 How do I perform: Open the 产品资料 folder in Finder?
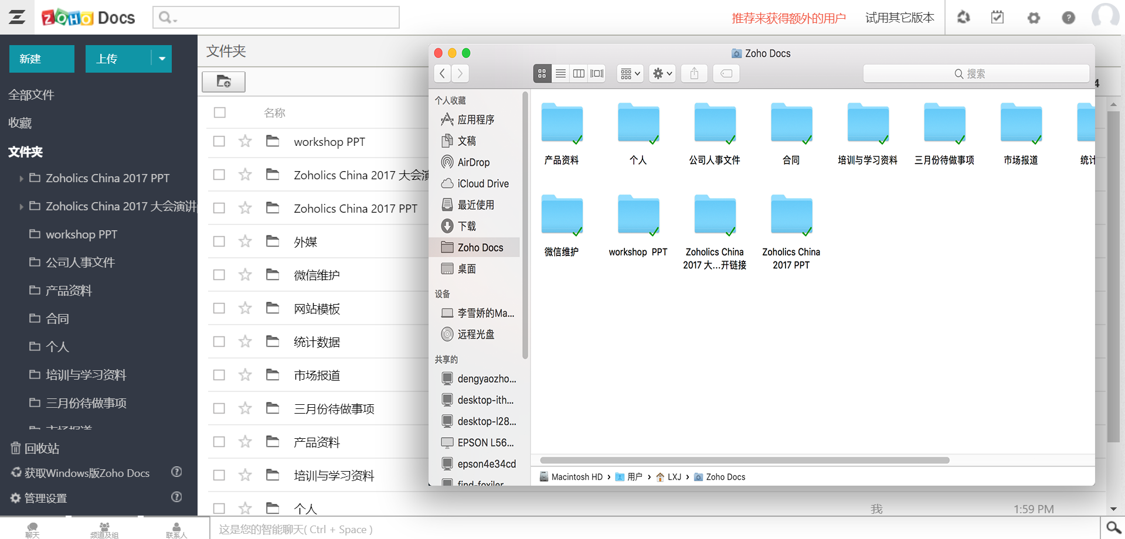562,134
